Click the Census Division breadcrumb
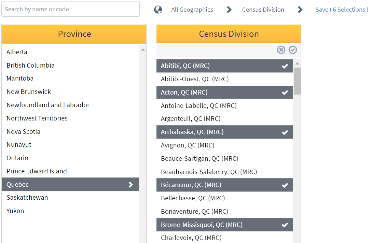The height and width of the screenshot is (243, 371). [x=263, y=10]
